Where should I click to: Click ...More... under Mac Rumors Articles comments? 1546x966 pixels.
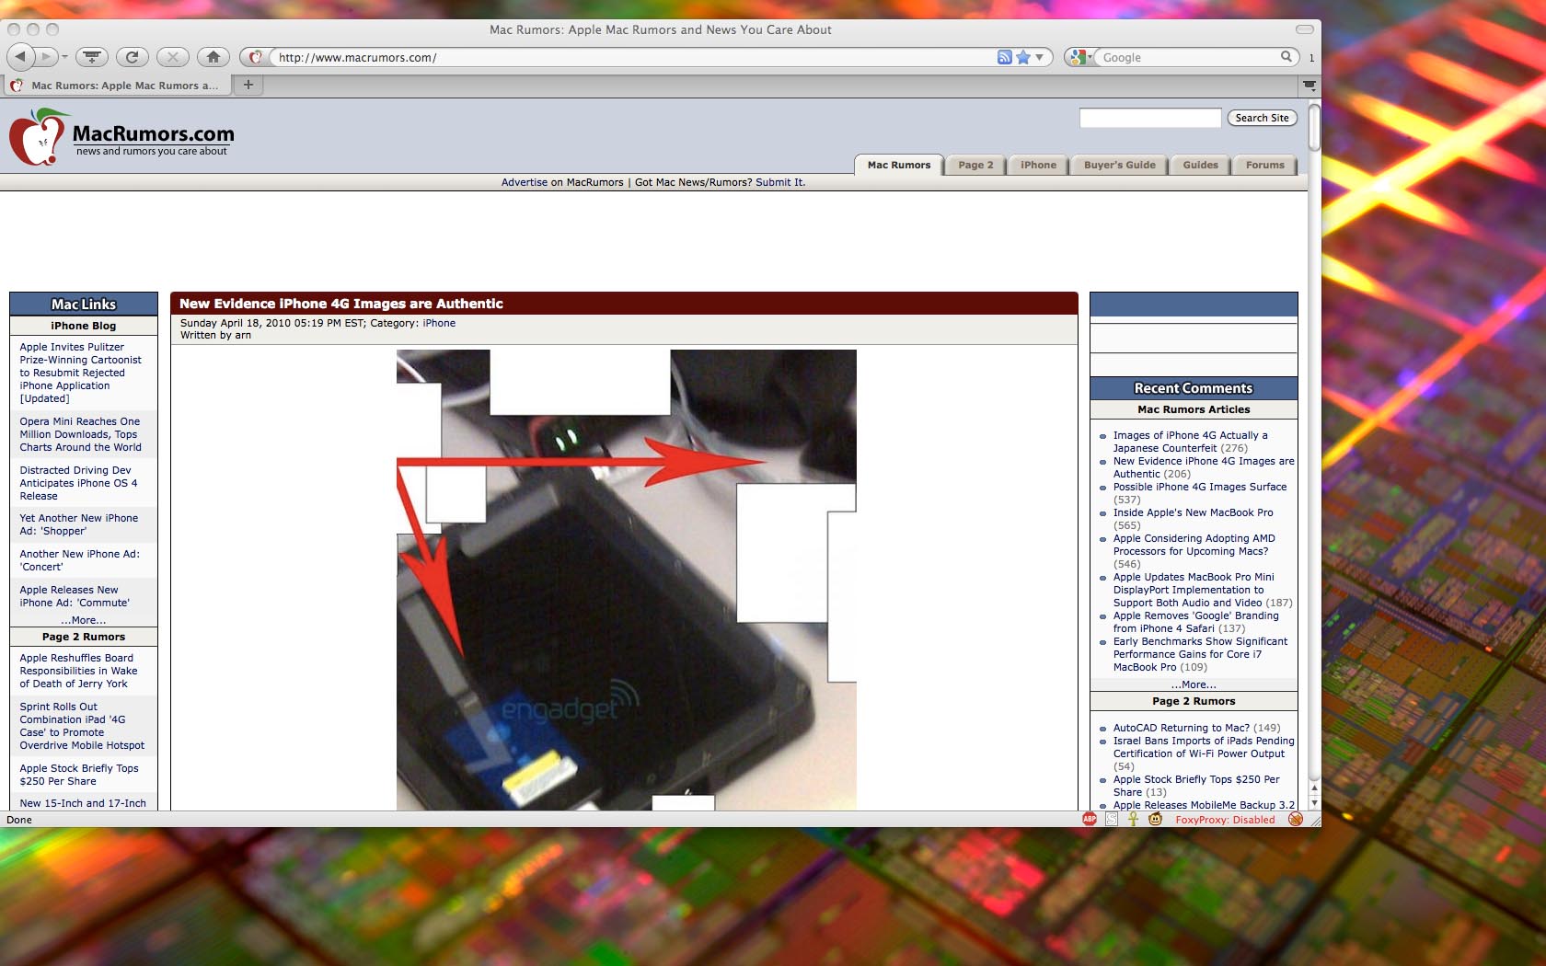1194,684
